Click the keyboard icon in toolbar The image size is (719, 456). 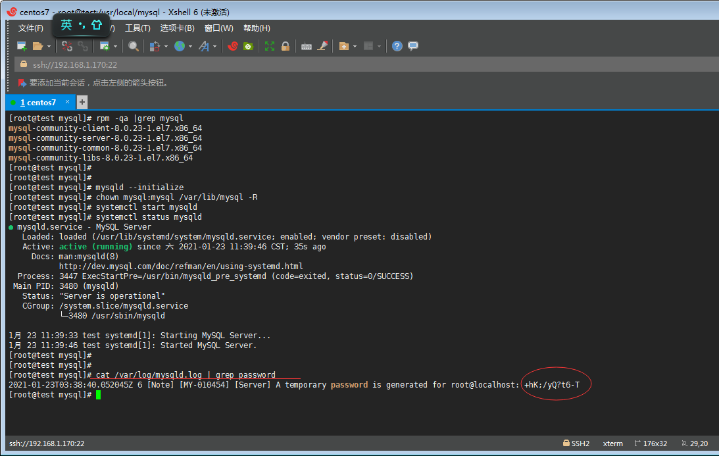pos(307,46)
